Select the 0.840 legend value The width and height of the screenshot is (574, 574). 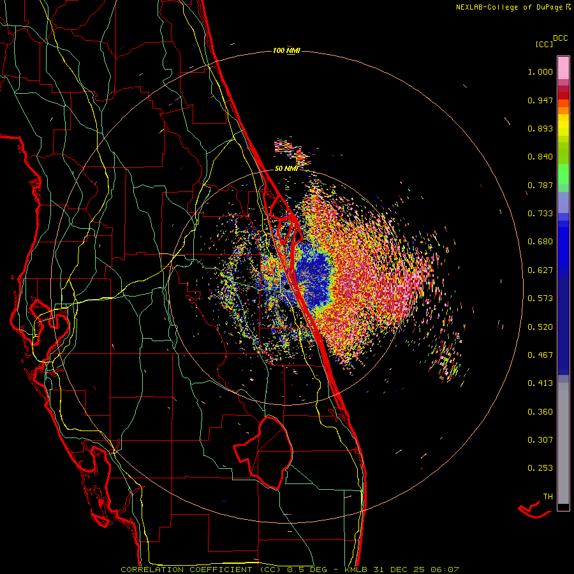pos(540,157)
